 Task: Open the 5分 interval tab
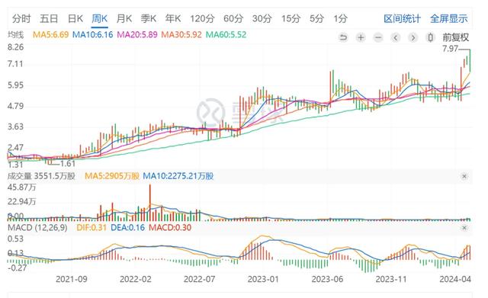point(316,18)
